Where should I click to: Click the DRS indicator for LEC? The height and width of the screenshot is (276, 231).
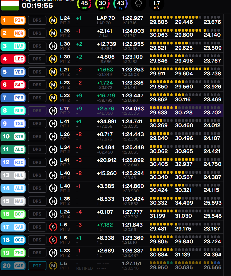(37, 59)
